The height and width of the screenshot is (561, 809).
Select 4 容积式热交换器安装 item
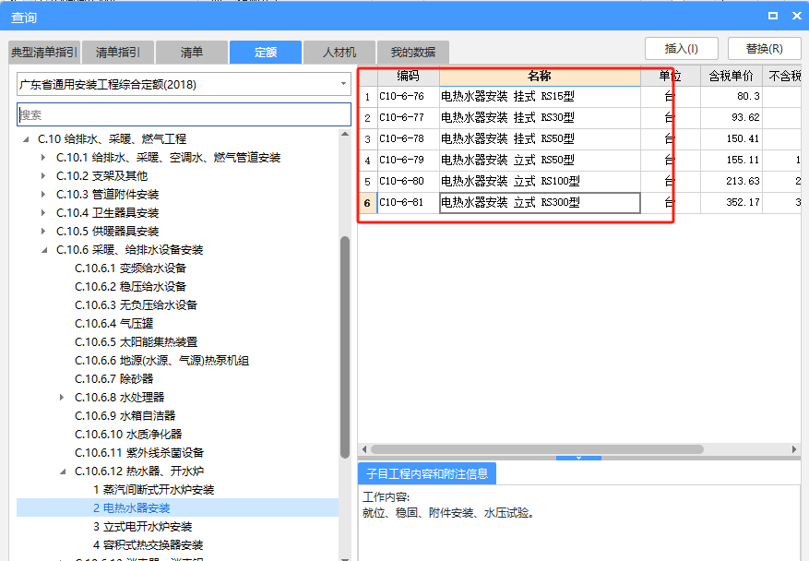(x=149, y=545)
